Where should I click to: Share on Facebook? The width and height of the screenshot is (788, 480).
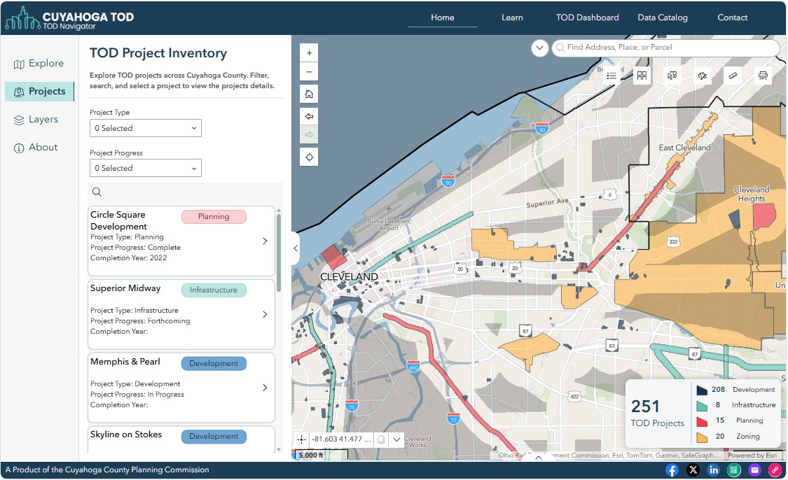coord(672,470)
